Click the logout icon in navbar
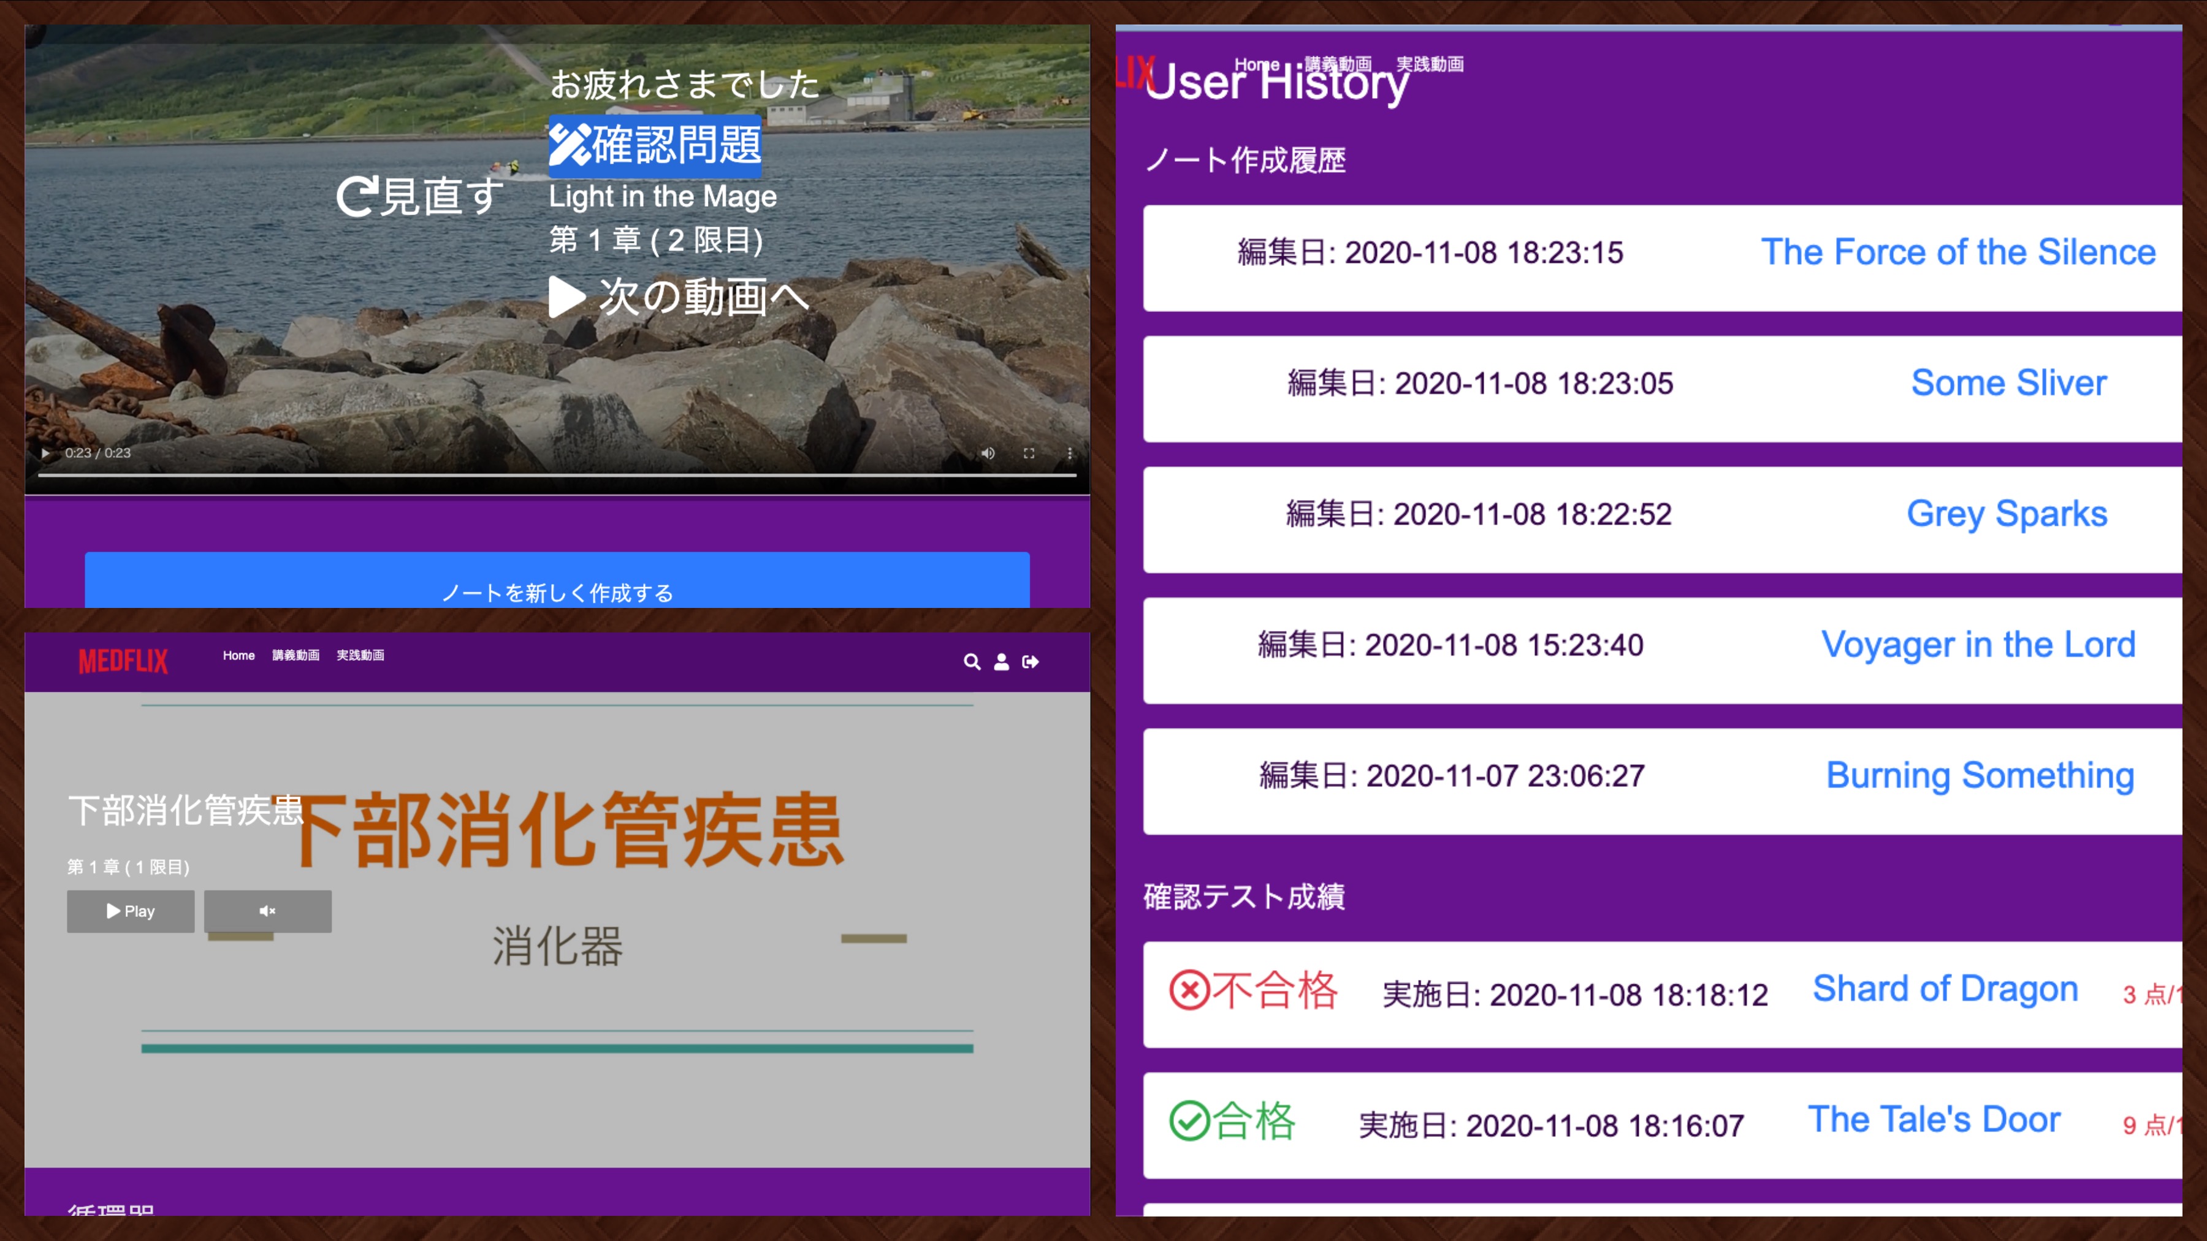 click(x=1030, y=662)
